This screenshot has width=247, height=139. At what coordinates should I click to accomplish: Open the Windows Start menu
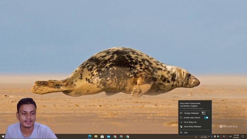point(3,136)
